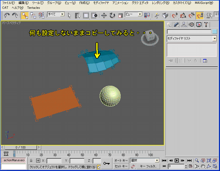Screen dimensions: 220x171
Task: Open キー フィルタ key filters
Action: (148, 166)
